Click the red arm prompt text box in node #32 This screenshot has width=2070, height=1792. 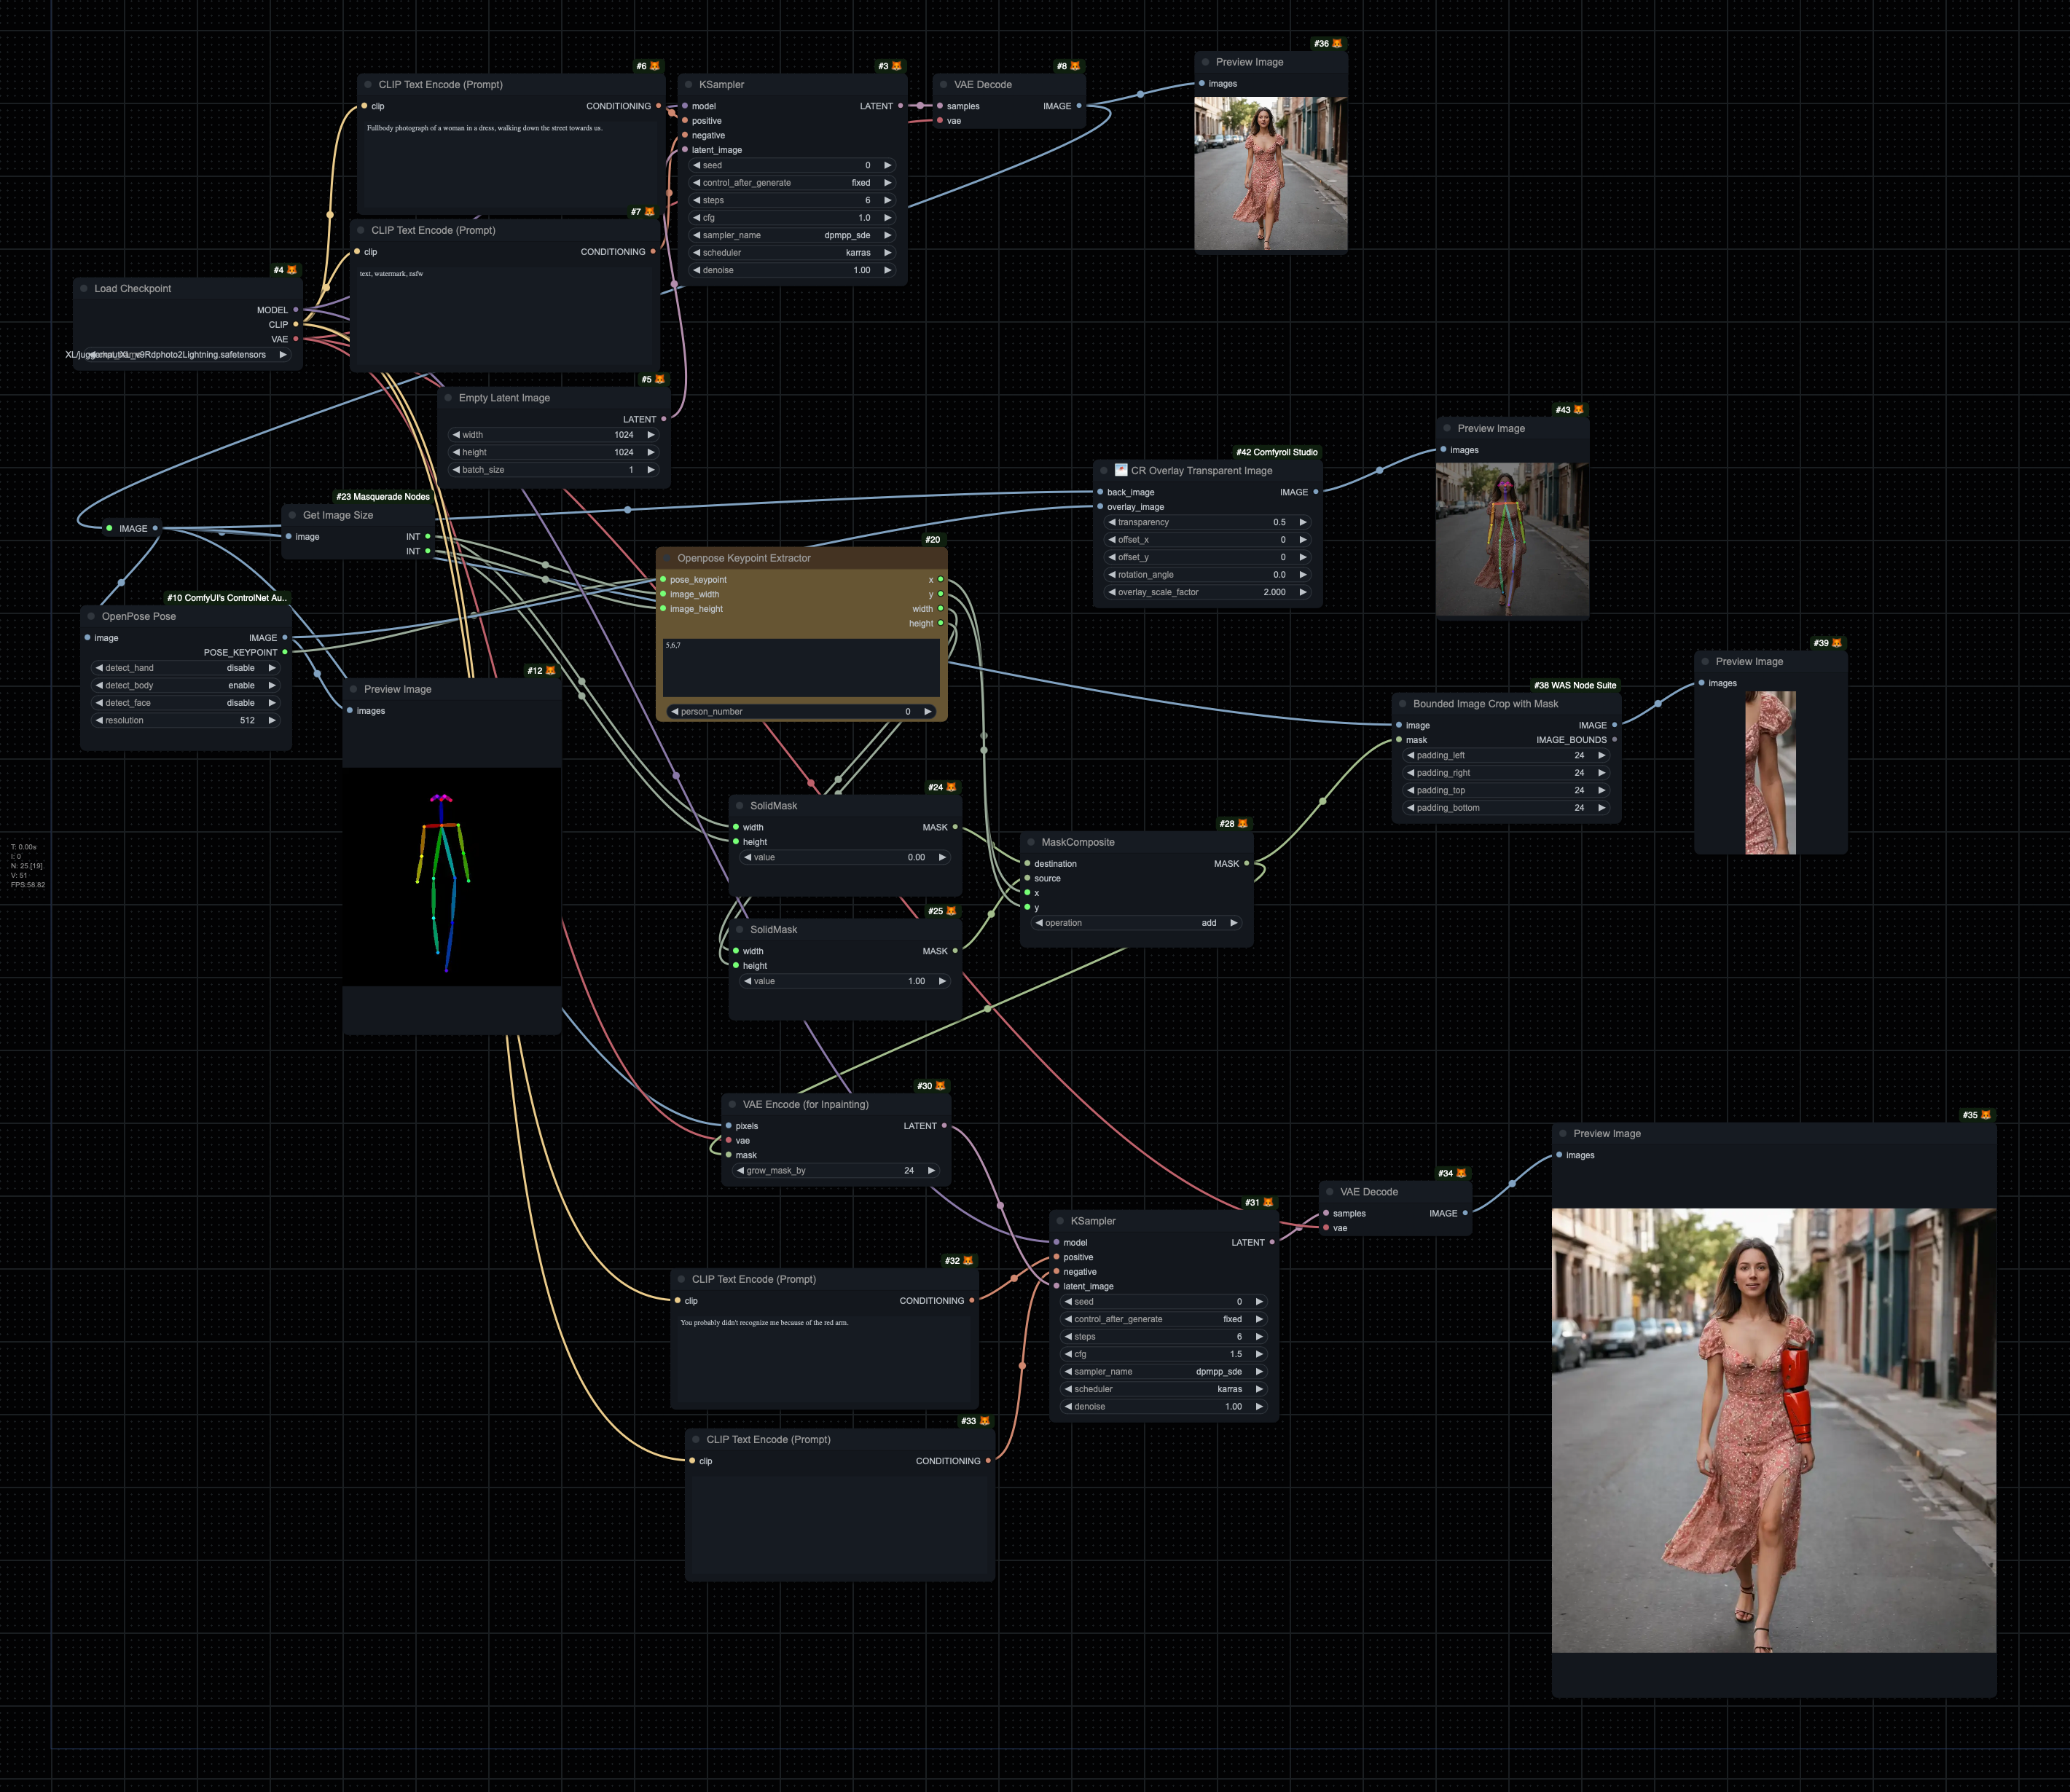coord(824,1360)
